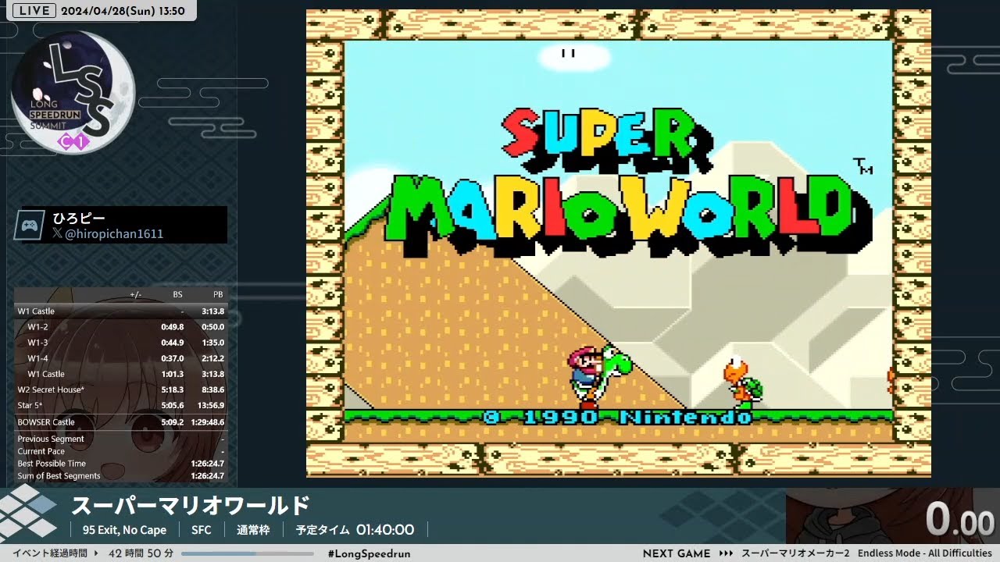
Task: Click the #LongSpeedrun hashtag
Action: pyautogui.click(x=369, y=553)
